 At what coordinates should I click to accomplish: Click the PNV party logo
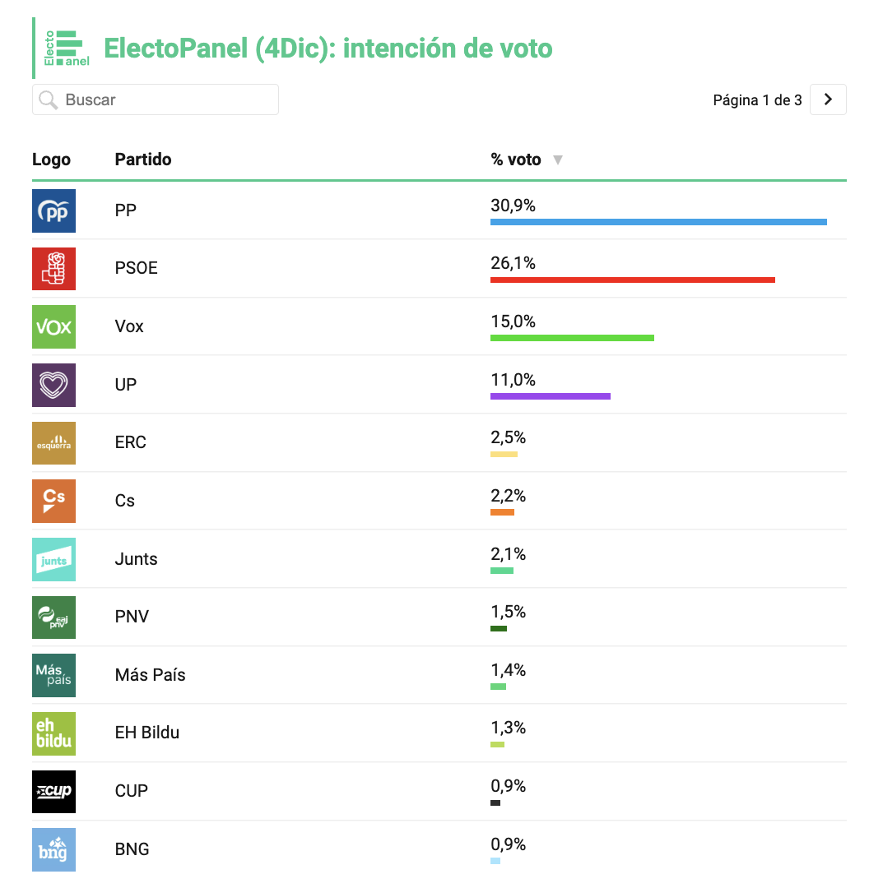coord(53,617)
